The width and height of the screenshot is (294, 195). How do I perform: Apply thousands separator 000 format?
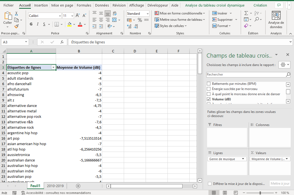[146, 20]
